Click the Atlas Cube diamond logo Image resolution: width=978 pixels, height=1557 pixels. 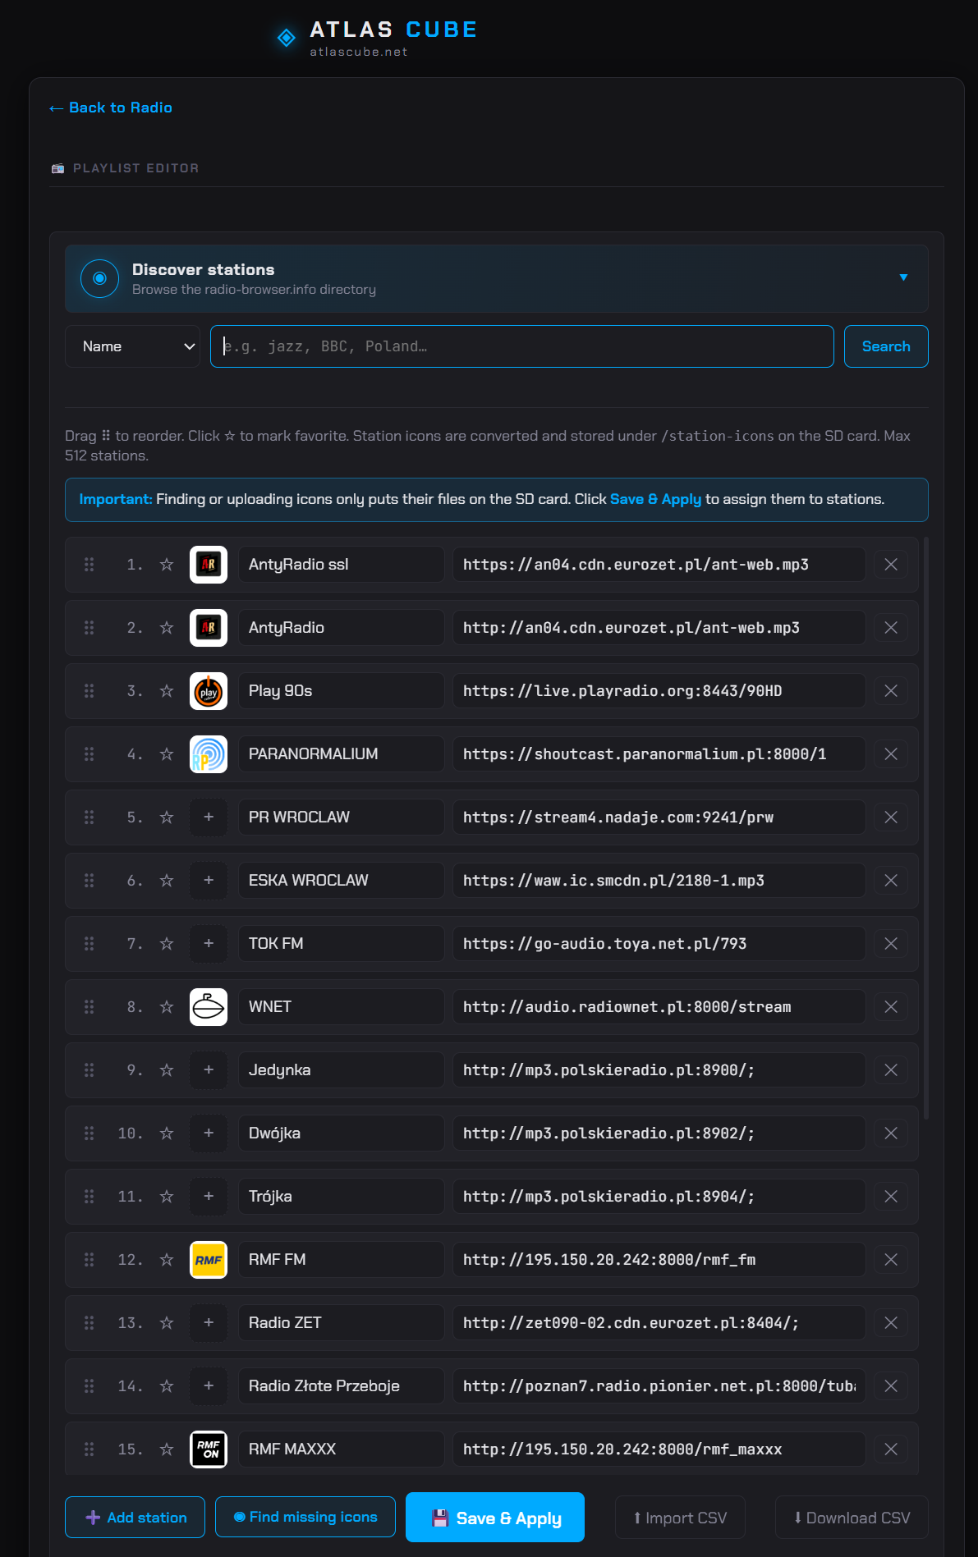tap(287, 38)
